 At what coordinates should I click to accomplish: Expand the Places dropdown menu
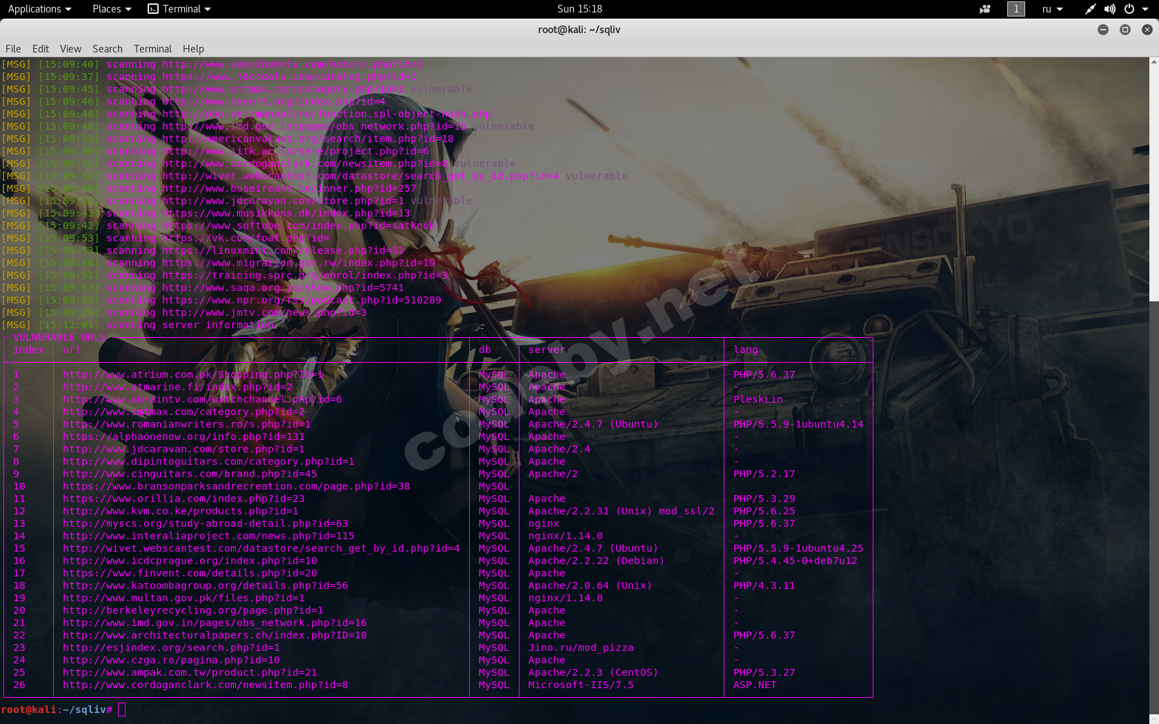111,9
